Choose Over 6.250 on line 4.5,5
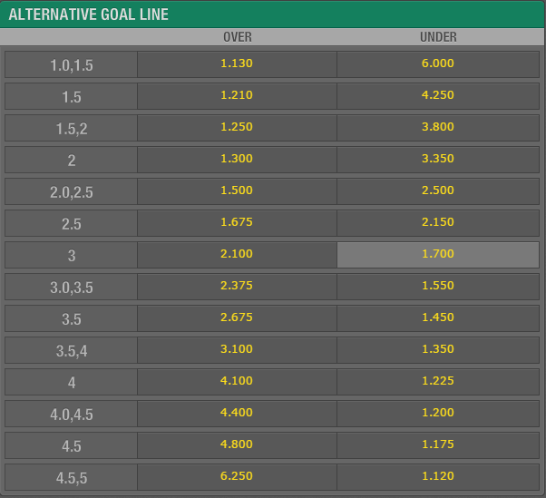This screenshot has height=498, width=546. point(237,477)
